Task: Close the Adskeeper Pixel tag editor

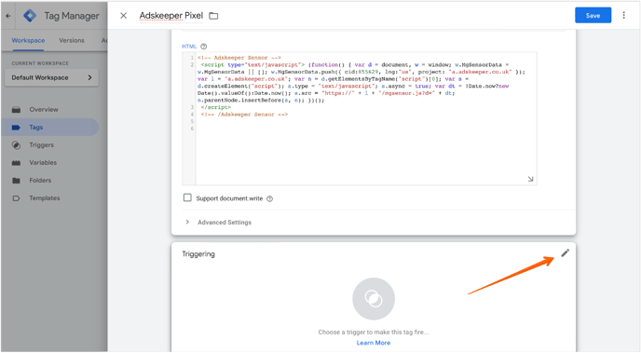Action: point(123,16)
